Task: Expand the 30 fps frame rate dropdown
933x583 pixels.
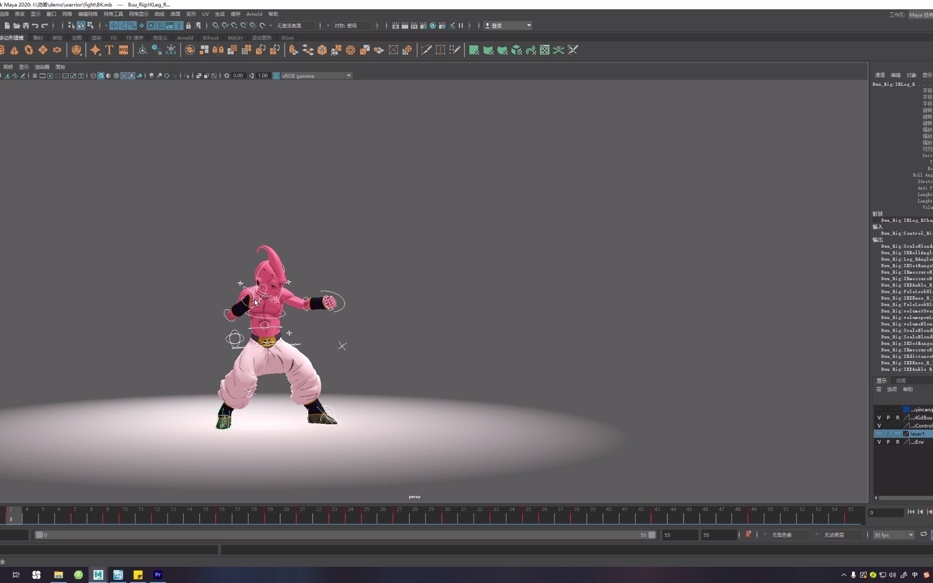Action: (910, 535)
